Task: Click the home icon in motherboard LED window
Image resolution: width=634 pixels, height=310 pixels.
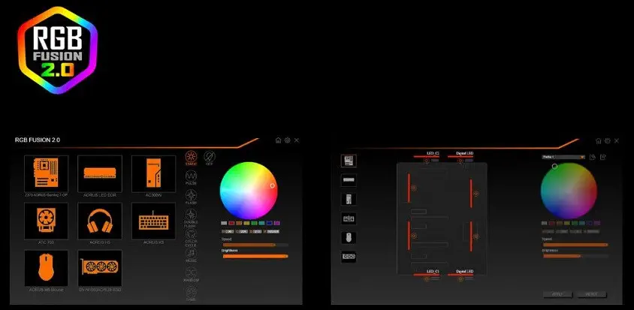Action: click(x=599, y=140)
